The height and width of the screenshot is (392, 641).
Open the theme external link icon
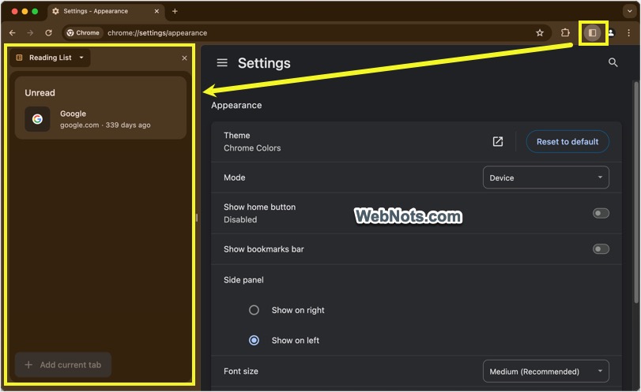pos(498,141)
